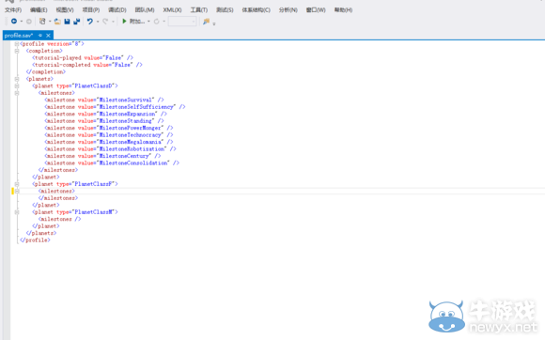Open the toolbar overflow options arrow

pos(214,23)
